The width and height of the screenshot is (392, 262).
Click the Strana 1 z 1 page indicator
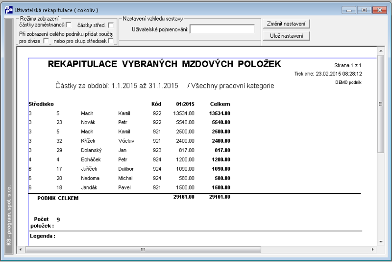348,65
